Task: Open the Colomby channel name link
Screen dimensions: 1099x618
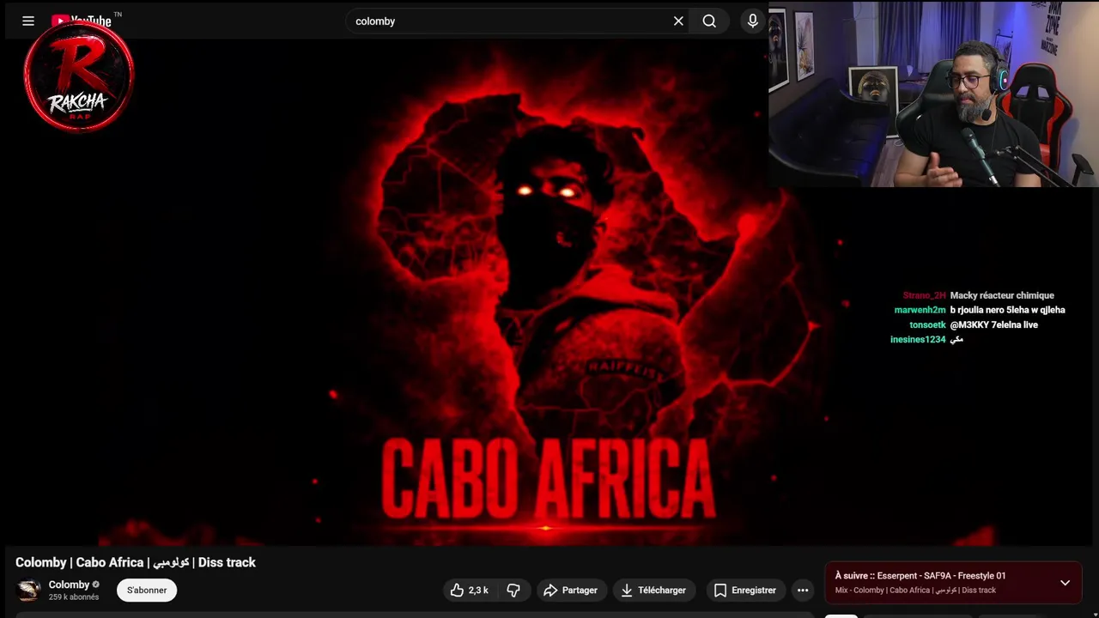Action: [69, 585]
